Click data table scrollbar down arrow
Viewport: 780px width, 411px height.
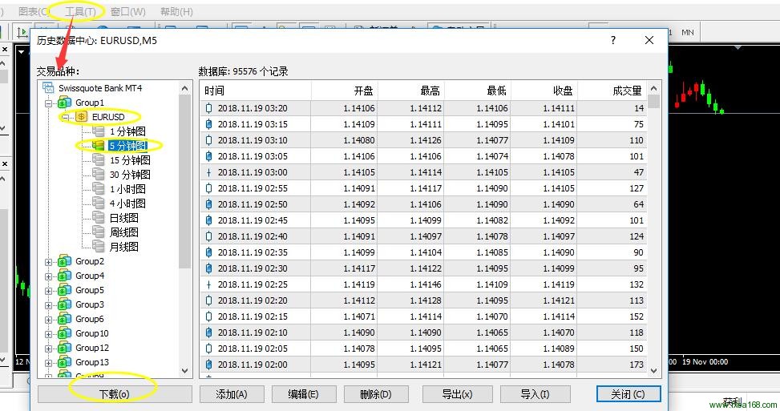[x=653, y=371]
